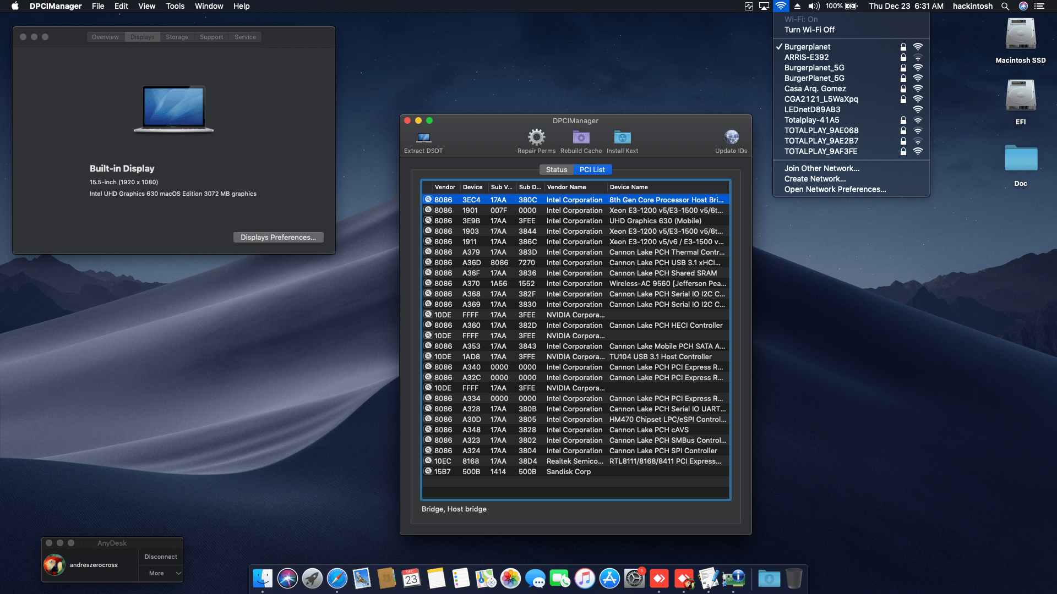Viewport: 1057px width, 594px height.
Task: Open iTunes from the dock
Action: point(585,578)
